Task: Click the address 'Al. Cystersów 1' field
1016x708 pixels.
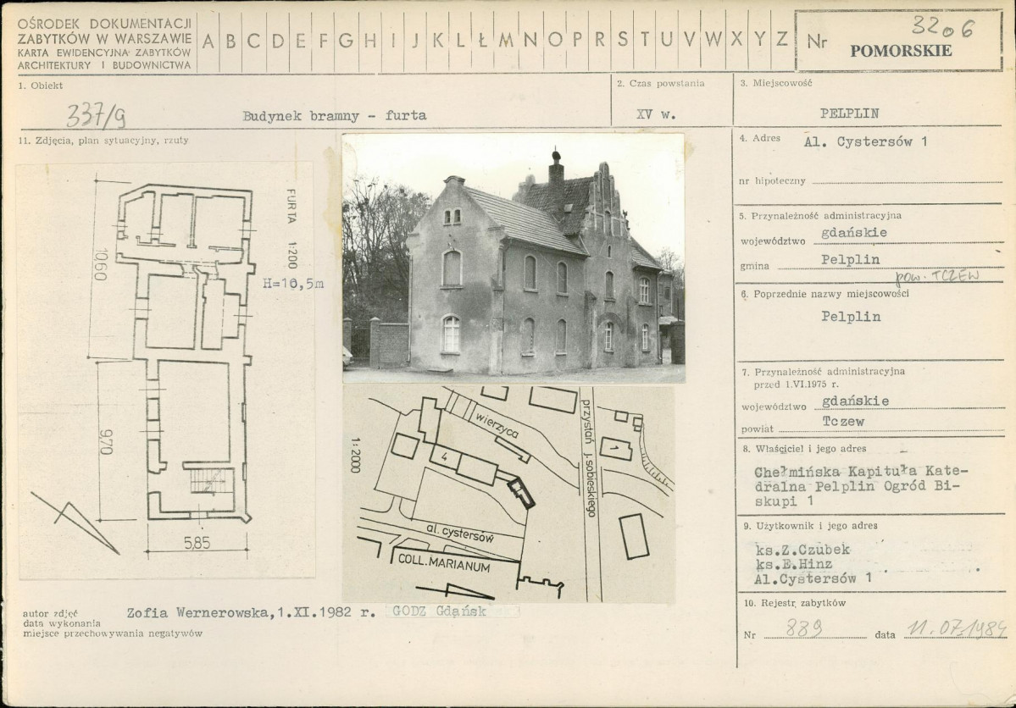Action: [865, 141]
